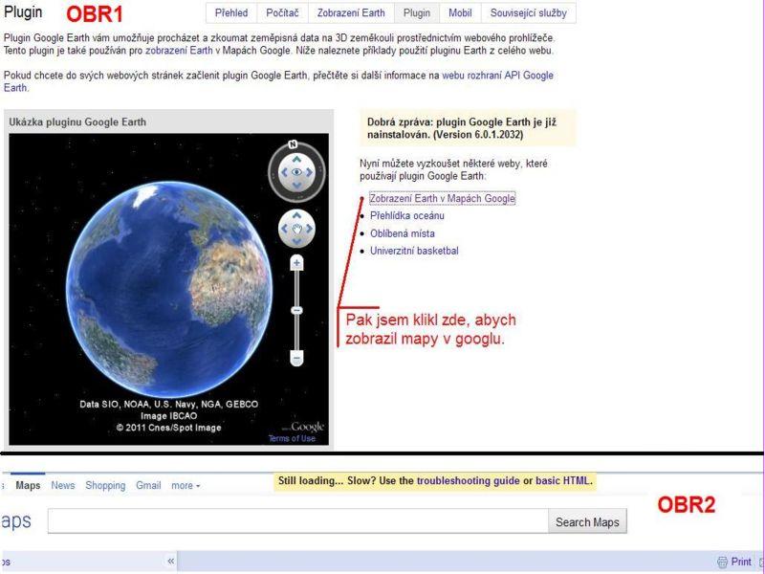The height and width of the screenshot is (574, 765).
Task: Open the Oblíbená místa link
Action: 402,233
